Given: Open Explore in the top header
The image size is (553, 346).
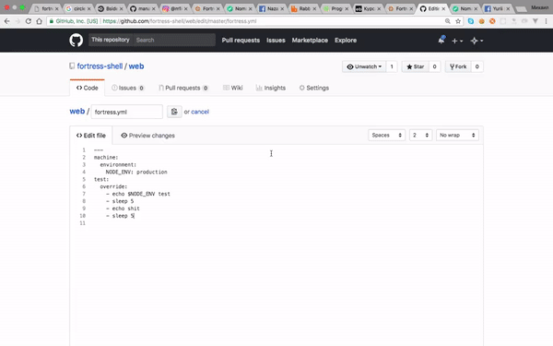Looking at the screenshot, I should [x=346, y=41].
